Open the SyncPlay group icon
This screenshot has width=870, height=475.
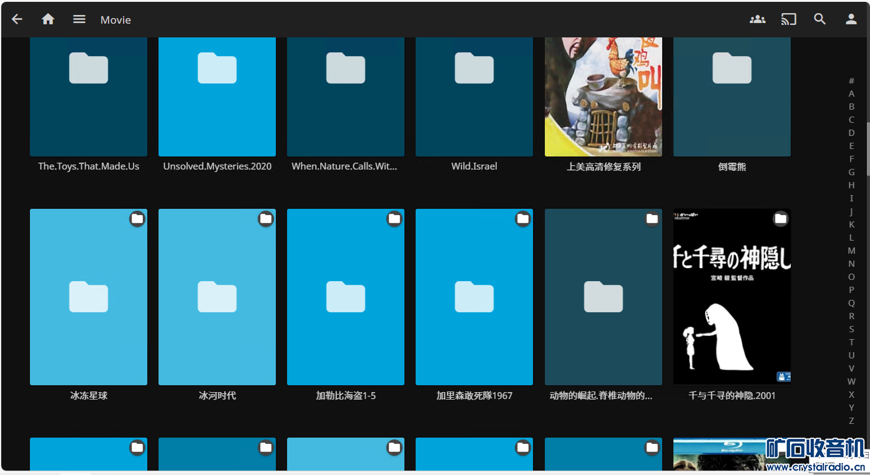[x=758, y=19]
